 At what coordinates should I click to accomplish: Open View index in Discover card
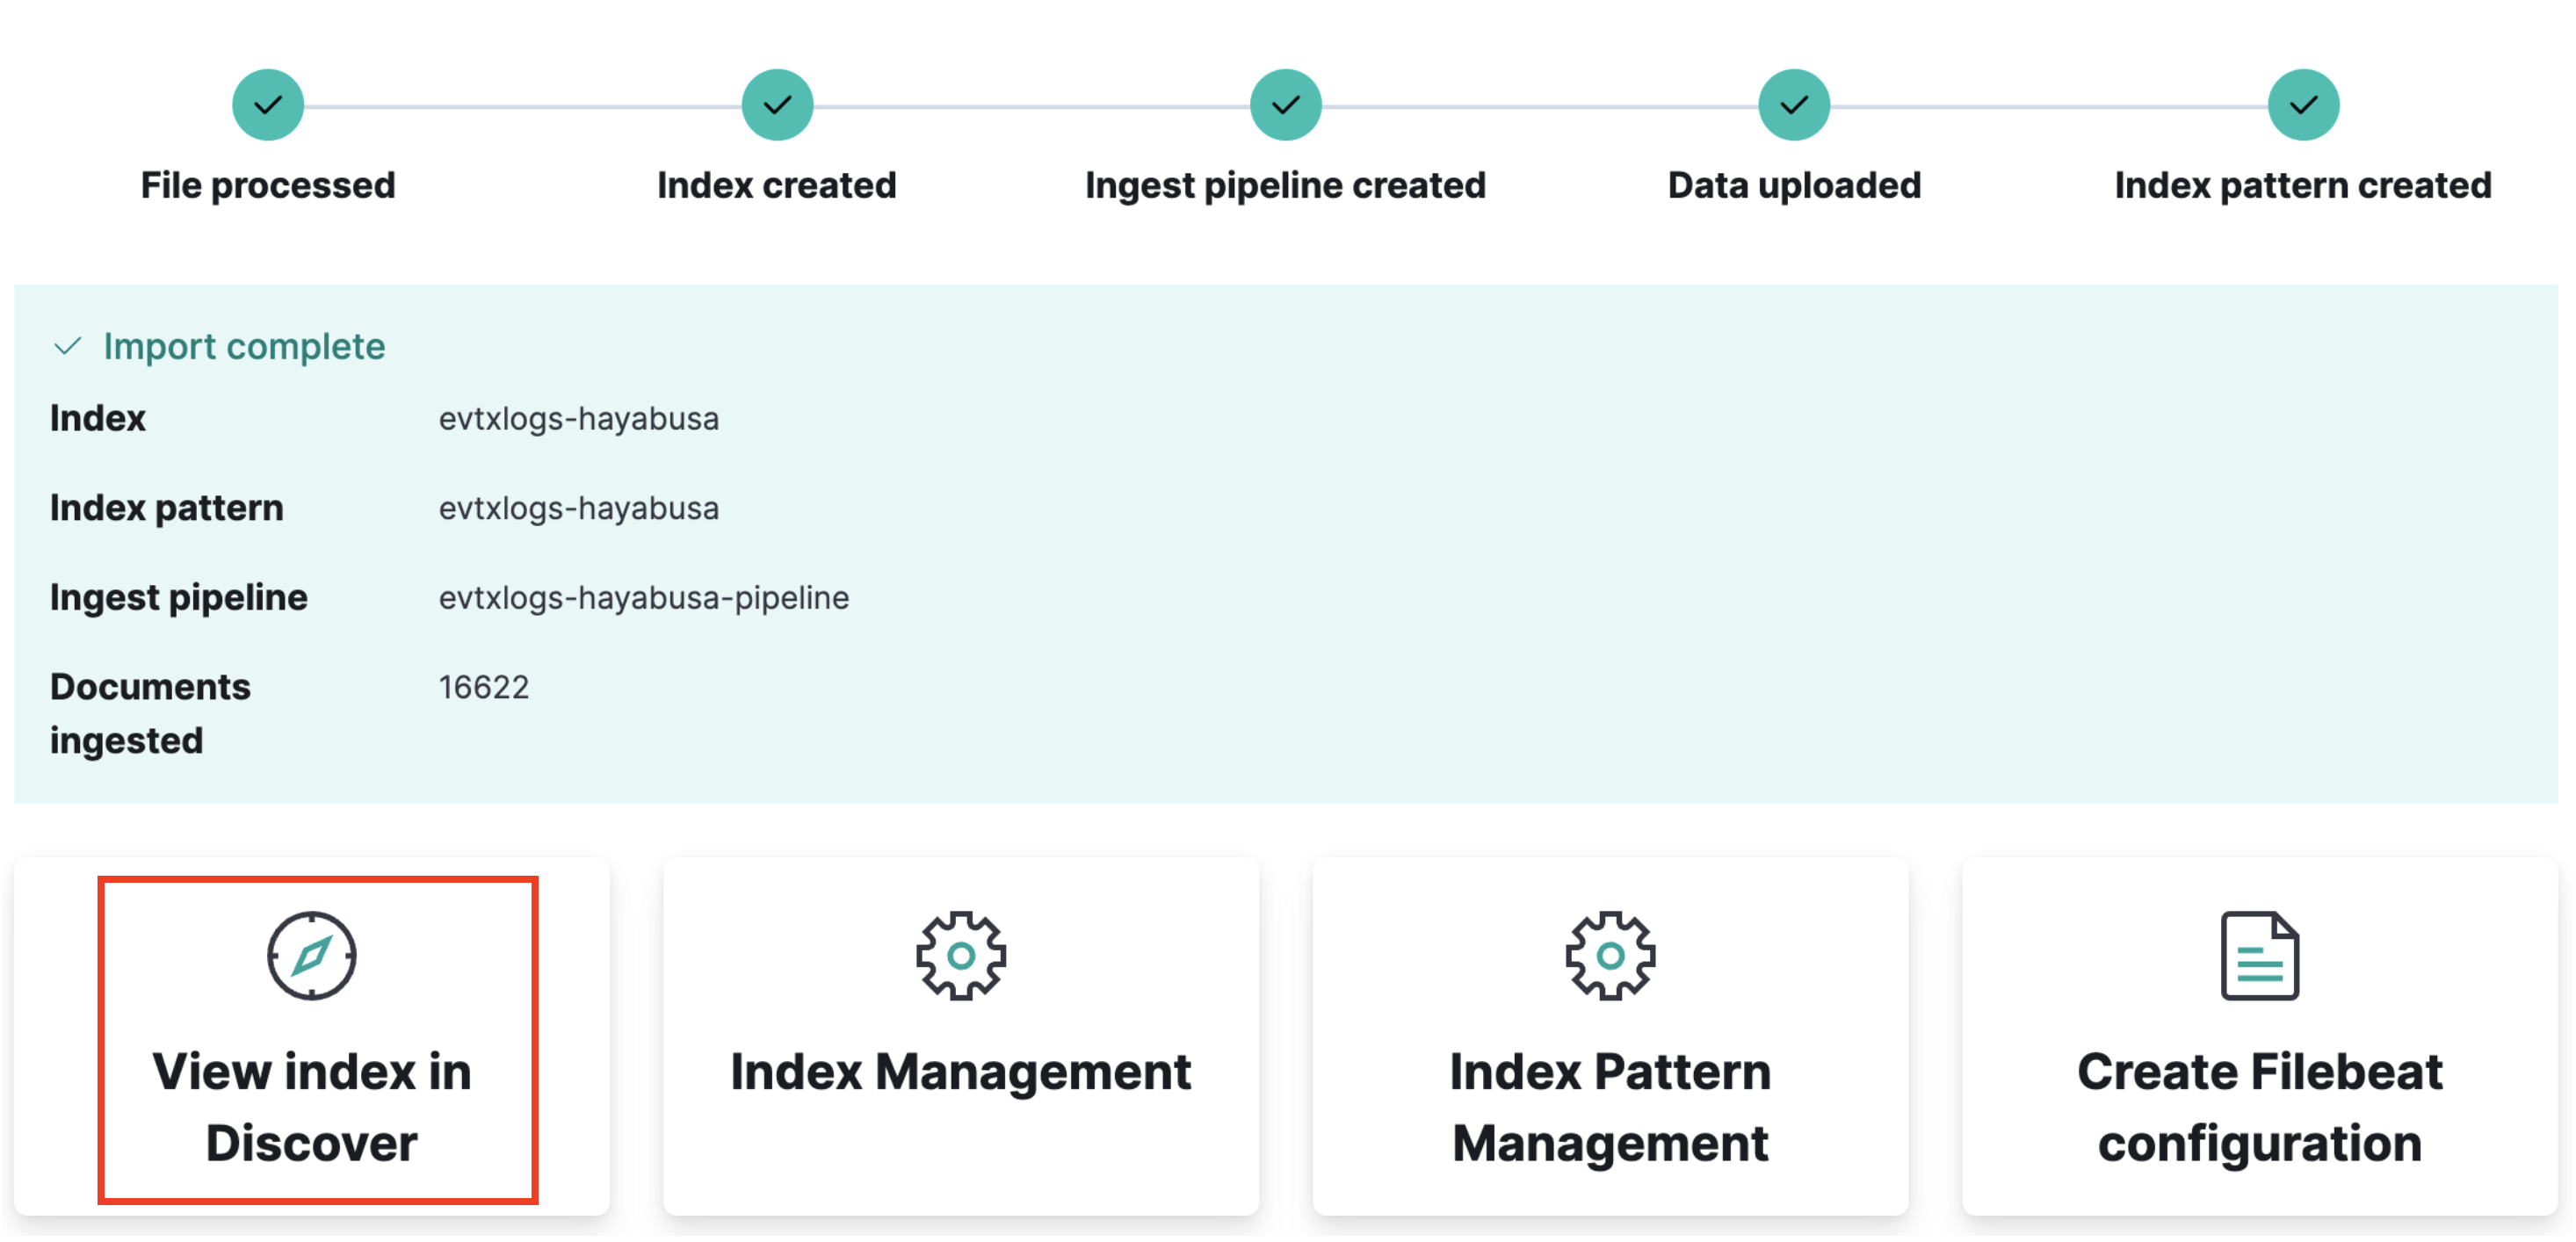[x=311, y=1108]
